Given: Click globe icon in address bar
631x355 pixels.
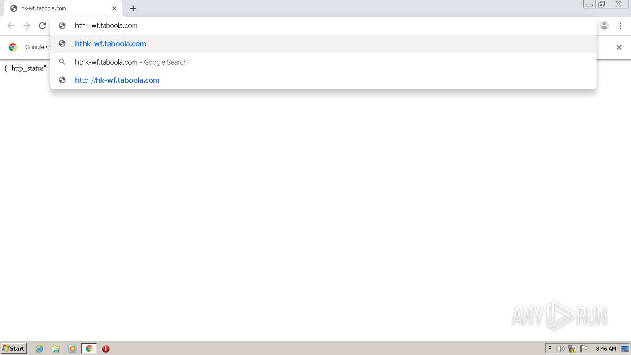Looking at the screenshot, I should [x=62, y=26].
